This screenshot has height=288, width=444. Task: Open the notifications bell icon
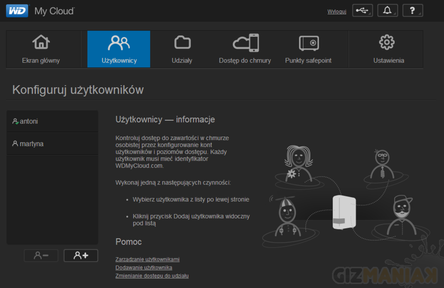click(387, 11)
